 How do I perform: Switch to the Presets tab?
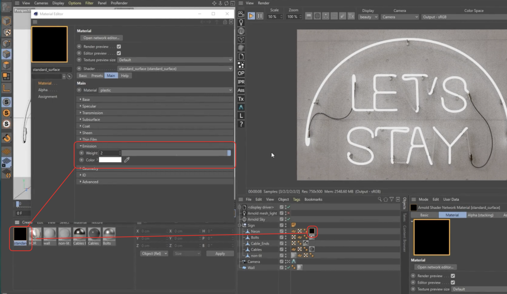point(97,75)
